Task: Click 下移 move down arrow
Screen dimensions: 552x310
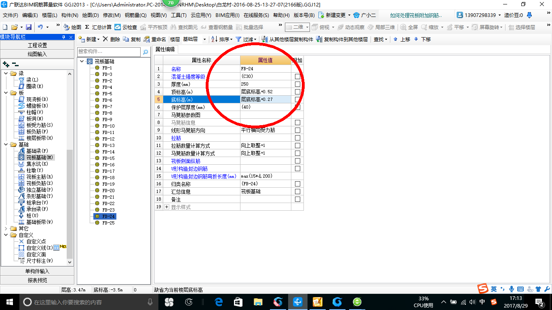Action: [422, 39]
